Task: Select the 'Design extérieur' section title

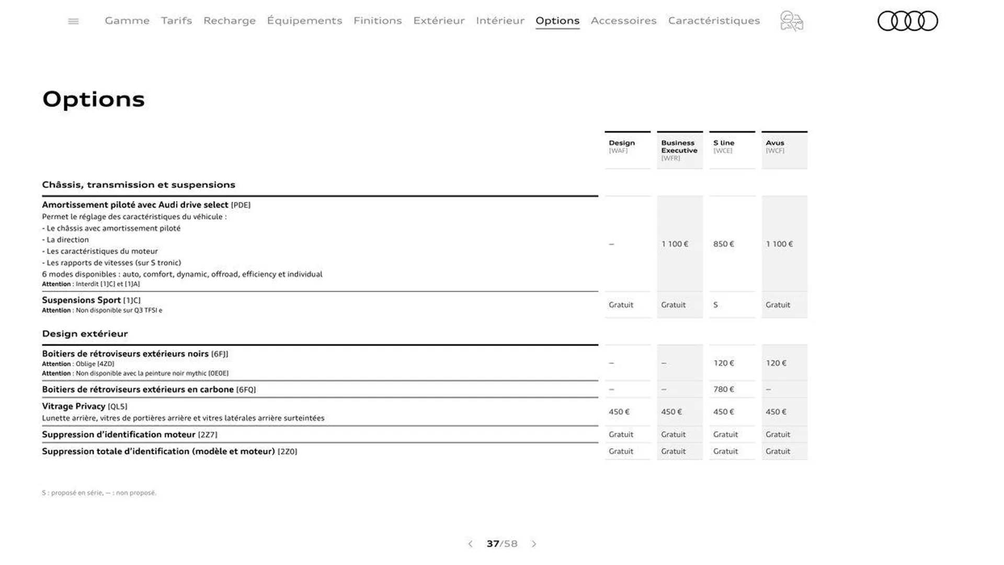Action: 85,334
